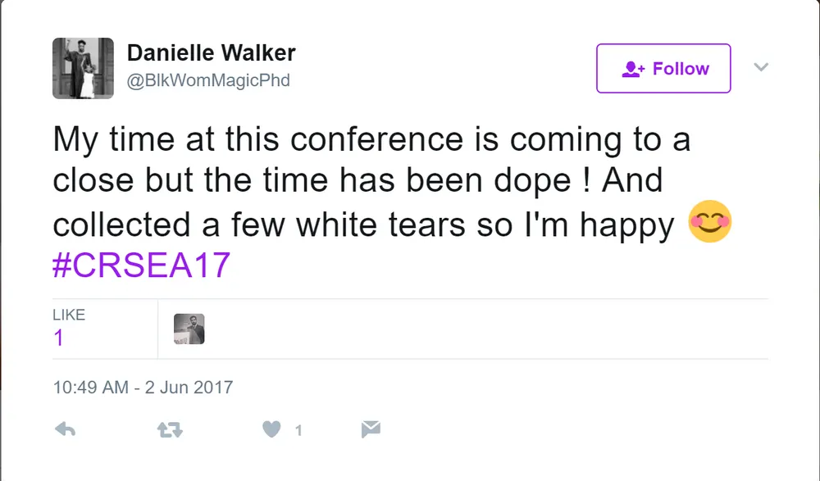Click the words 'white tears' in the tweet
The width and height of the screenshot is (820, 481).
pos(380,225)
